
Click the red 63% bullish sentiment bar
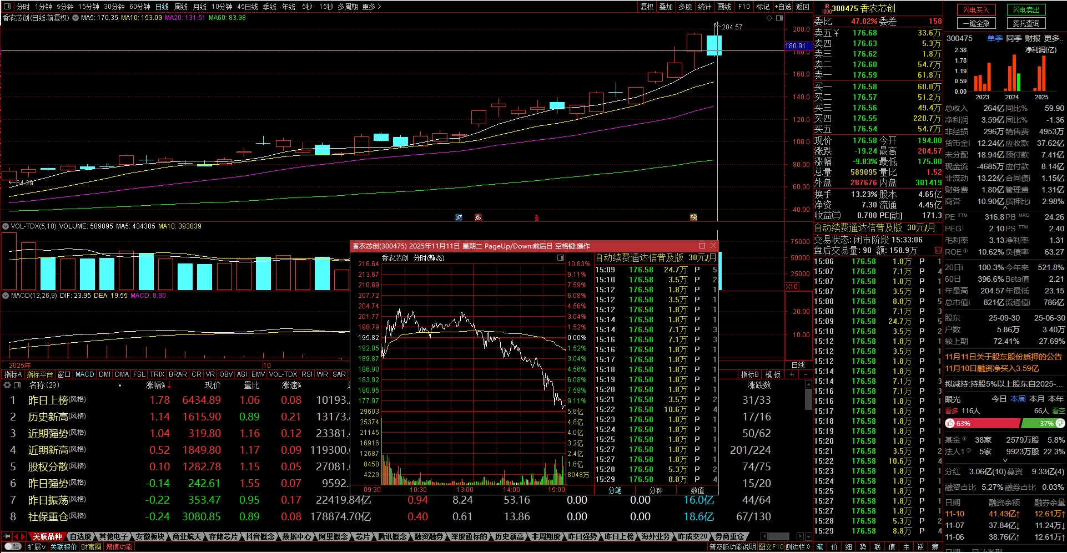983,423
